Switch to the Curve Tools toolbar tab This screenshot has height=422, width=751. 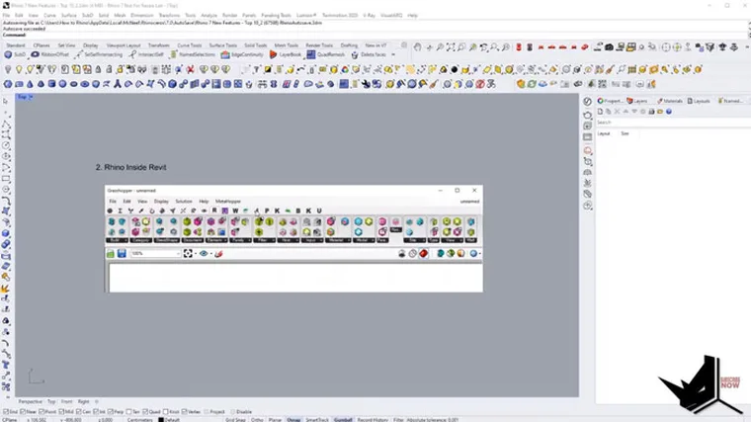[x=189, y=45]
